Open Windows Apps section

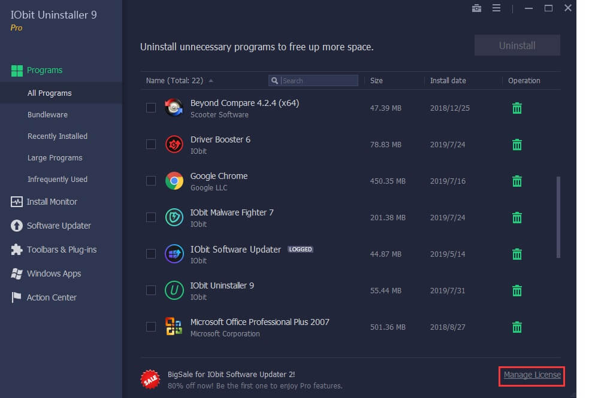(54, 274)
